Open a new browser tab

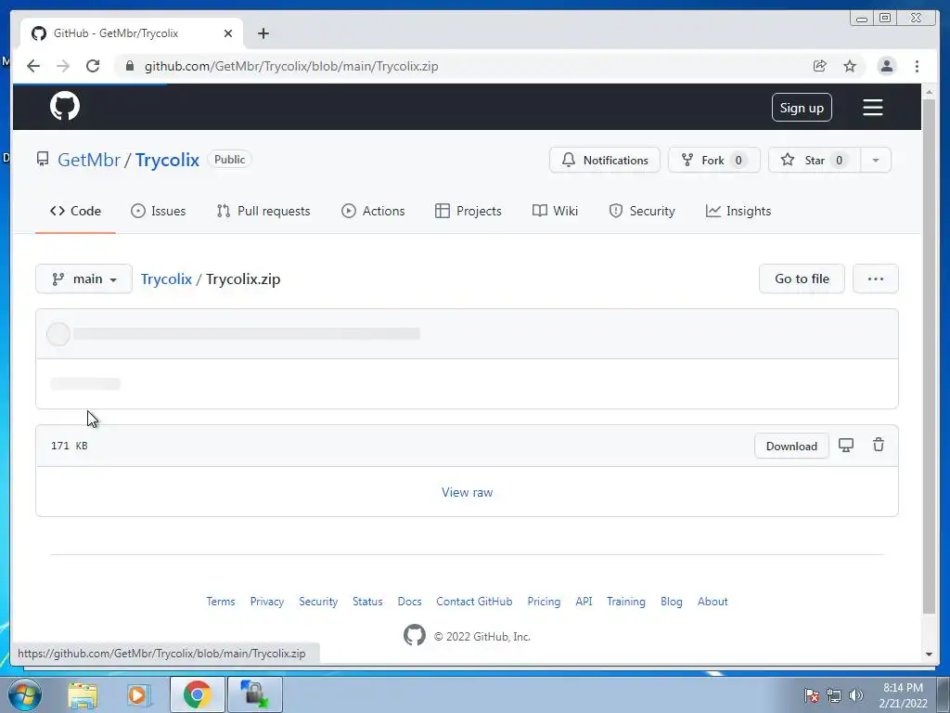click(x=263, y=33)
